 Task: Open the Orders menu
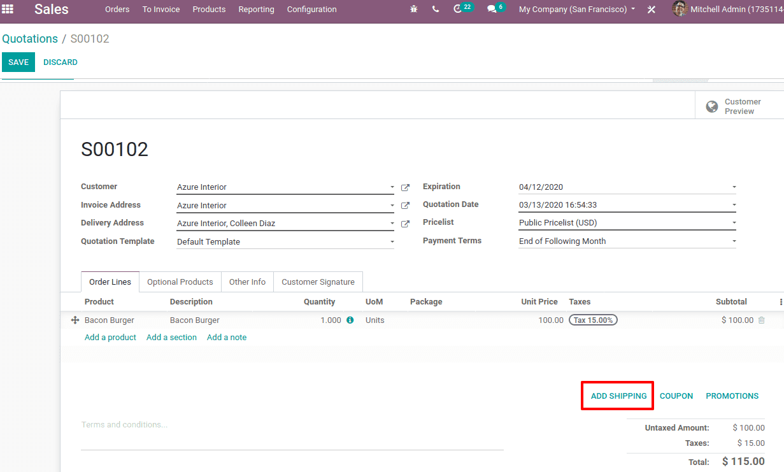click(117, 10)
